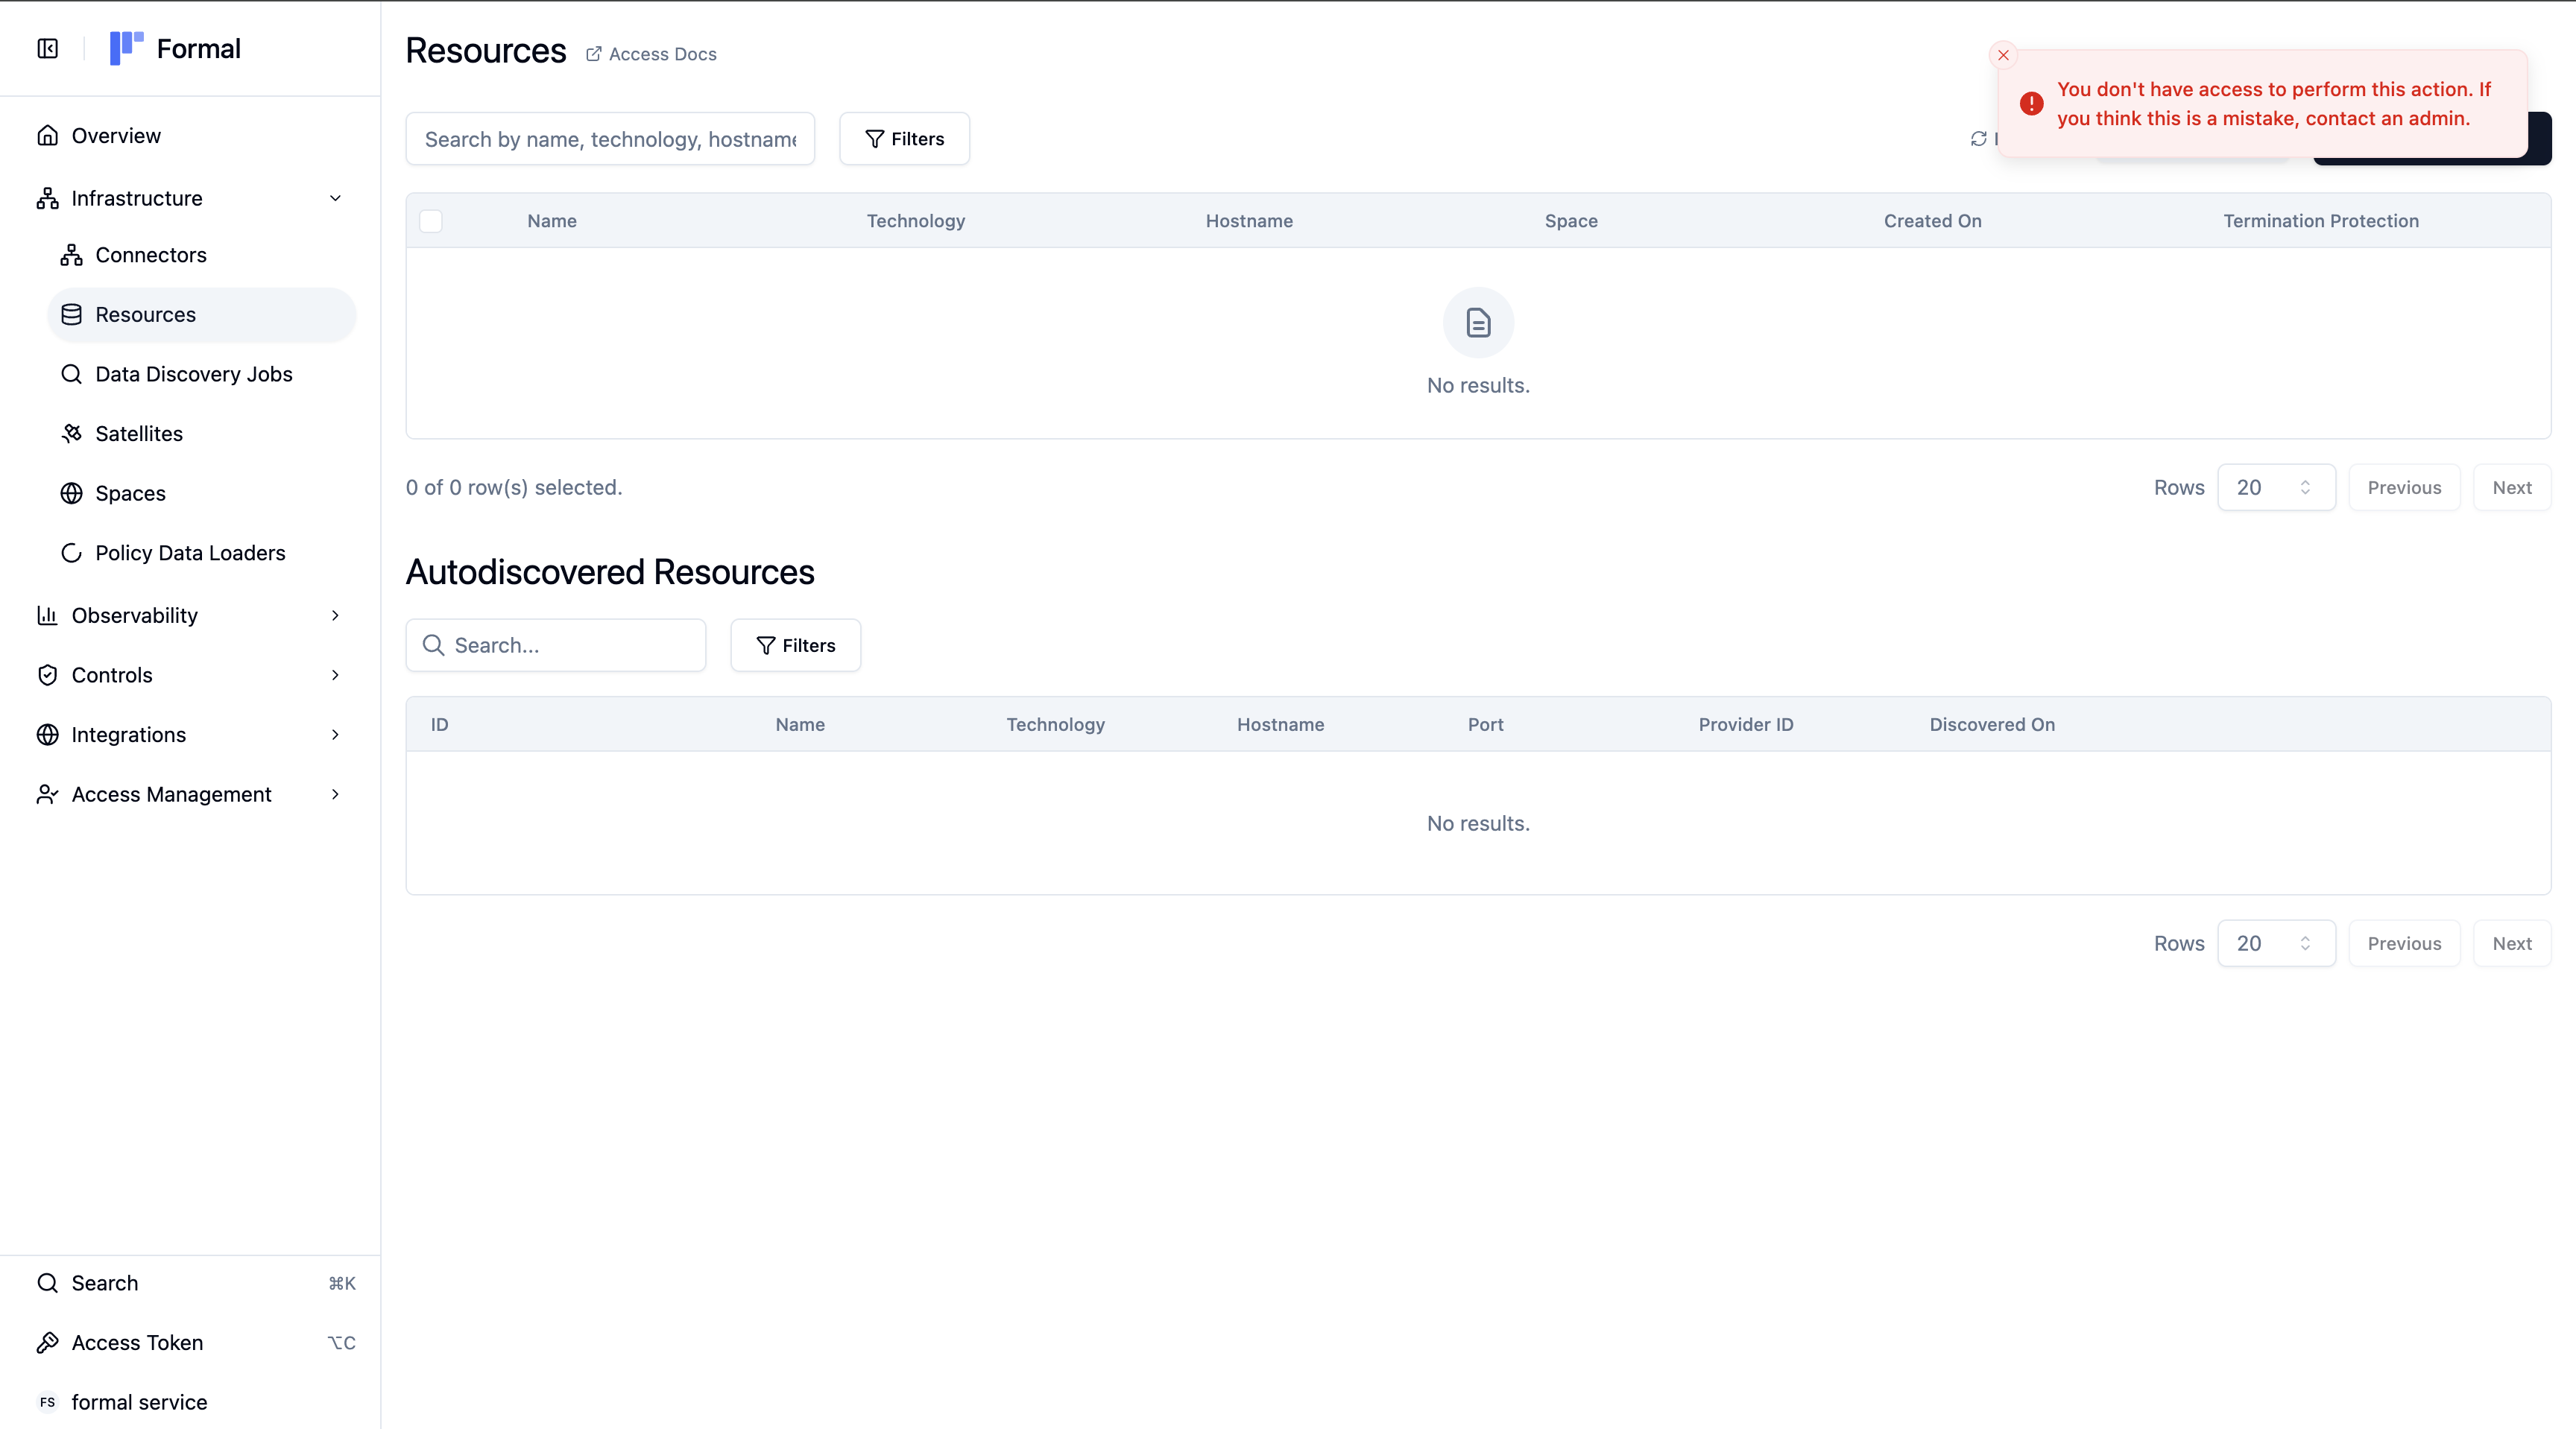
Task: Click the Policy Data Loaders icon
Action: pyautogui.click(x=71, y=553)
